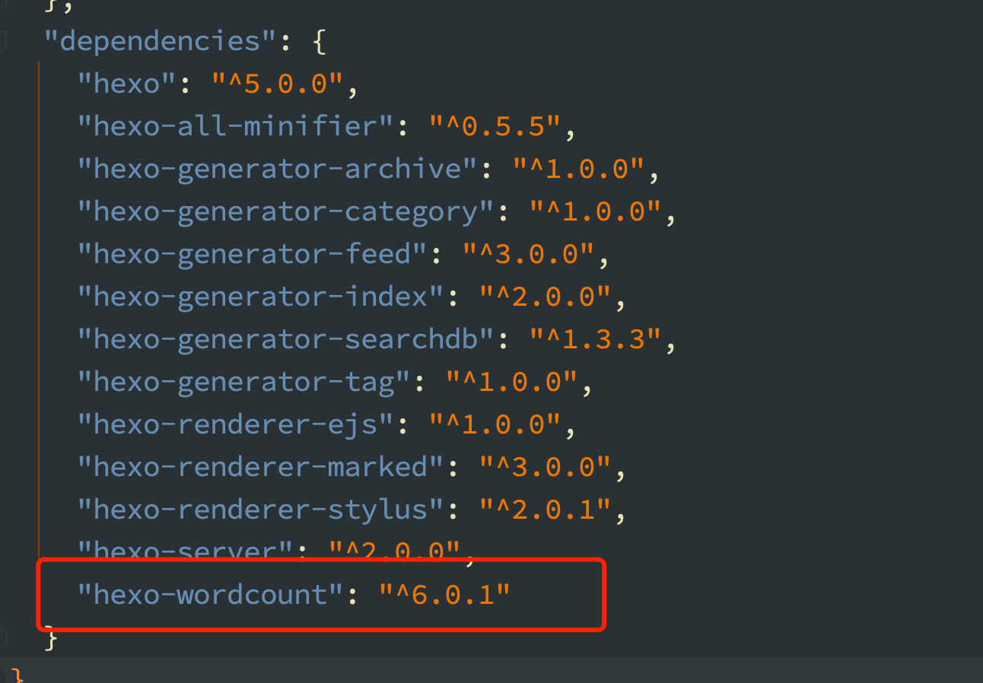
Task: Click the "^5.0.0" version value
Action: pyautogui.click(x=278, y=83)
